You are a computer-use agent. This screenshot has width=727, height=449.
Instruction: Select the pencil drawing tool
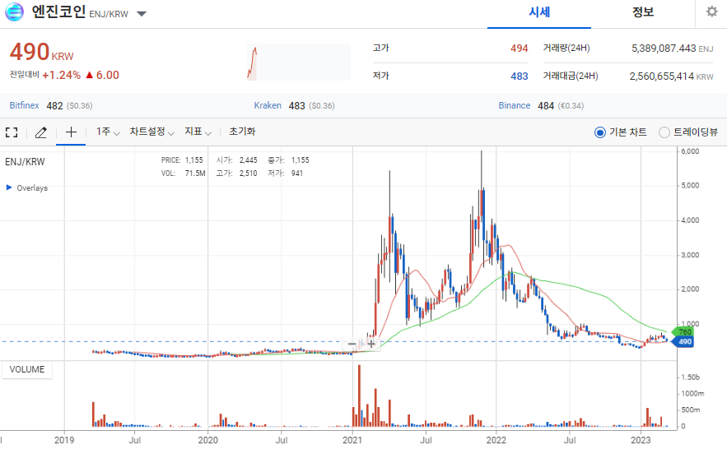[41, 132]
